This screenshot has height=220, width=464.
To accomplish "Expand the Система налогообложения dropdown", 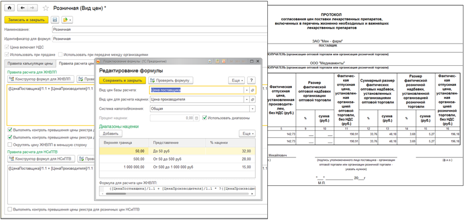I will click(253, 108).
